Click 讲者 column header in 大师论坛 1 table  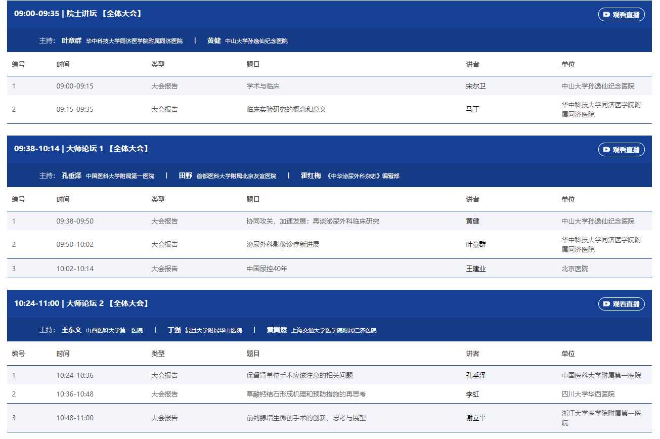click(x=472, y=199)
